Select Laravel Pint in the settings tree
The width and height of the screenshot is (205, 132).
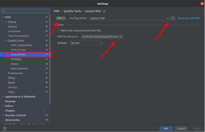[18, 55]
